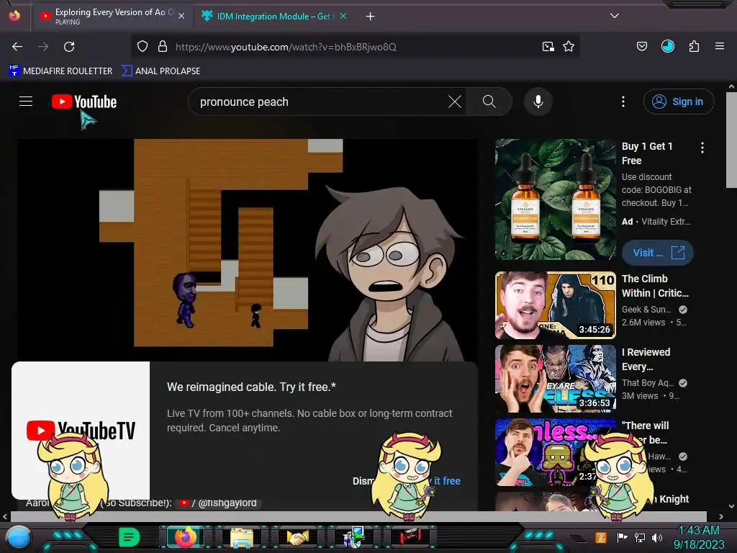The image size is (737, 553).
Task: Open the second bookmark in bookmarks toolbar
Action: [160, 71]
